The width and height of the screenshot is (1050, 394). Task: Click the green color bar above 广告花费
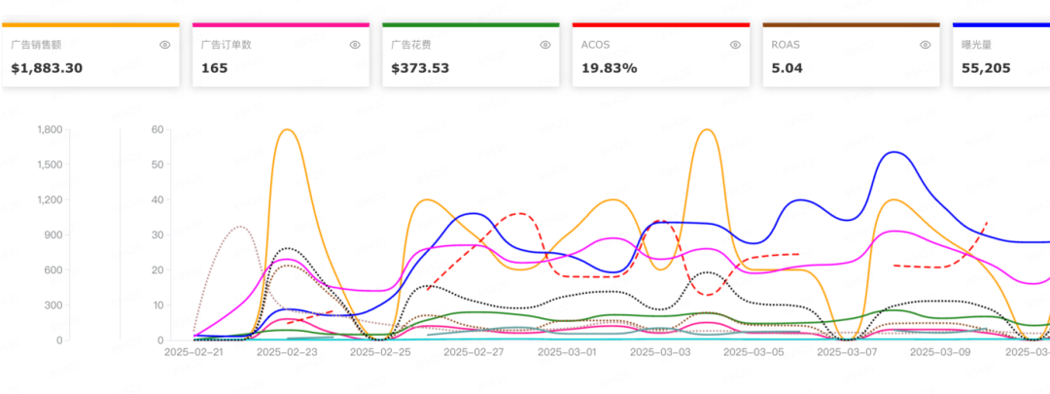coord(471,24)
